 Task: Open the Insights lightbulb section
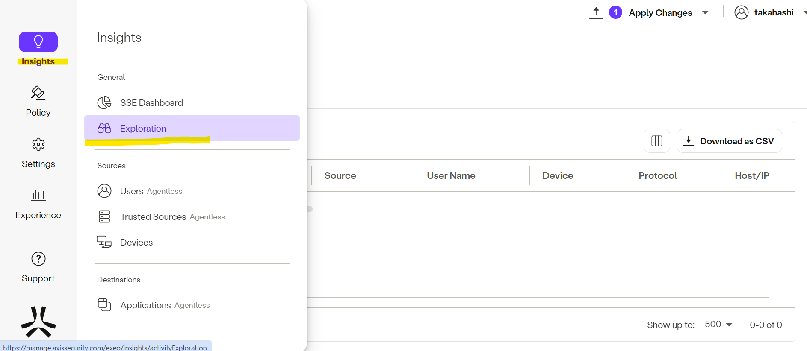(x=38, y=42)
